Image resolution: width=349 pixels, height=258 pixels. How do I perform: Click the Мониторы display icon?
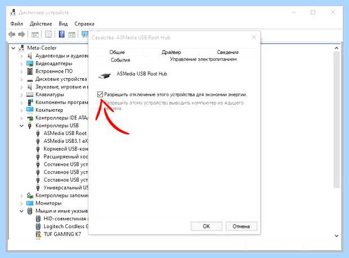pyautogui.click(x=30, y=203)
